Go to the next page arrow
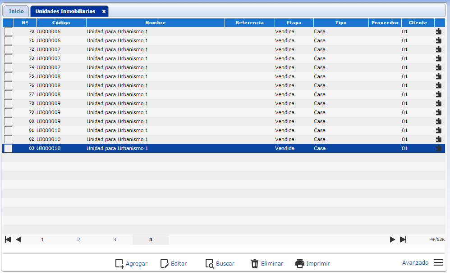Image resolution: width=450 pixels, height=275 pixels. click(392, 240)
